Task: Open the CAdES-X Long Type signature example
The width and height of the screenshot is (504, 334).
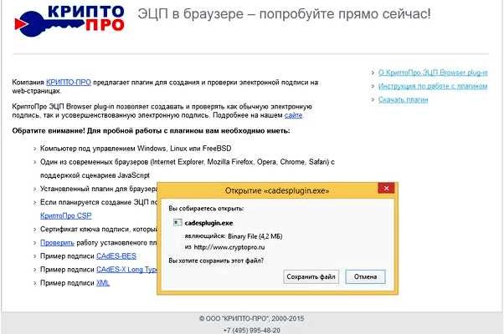Action: click(126, 270)
